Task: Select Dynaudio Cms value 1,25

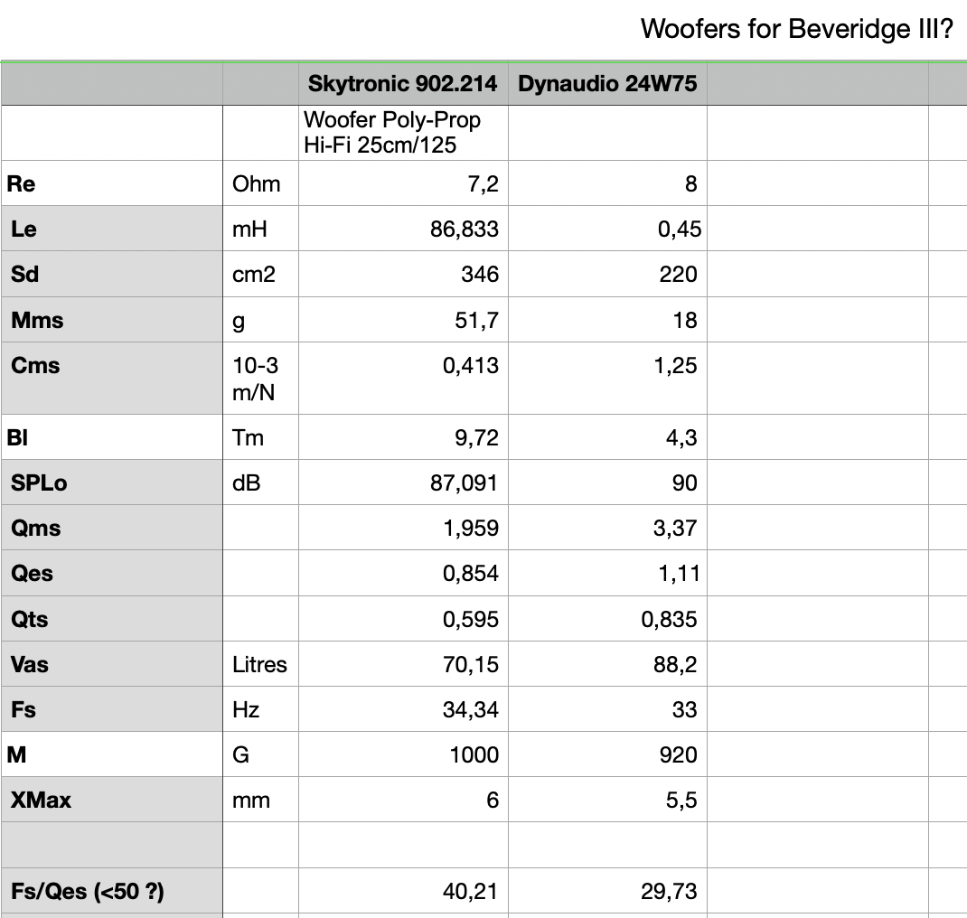Action: 607,378
